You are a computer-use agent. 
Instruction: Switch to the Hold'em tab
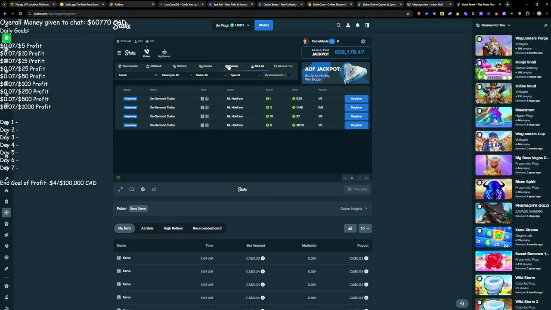pyautogui.click(x=180, y=66)
